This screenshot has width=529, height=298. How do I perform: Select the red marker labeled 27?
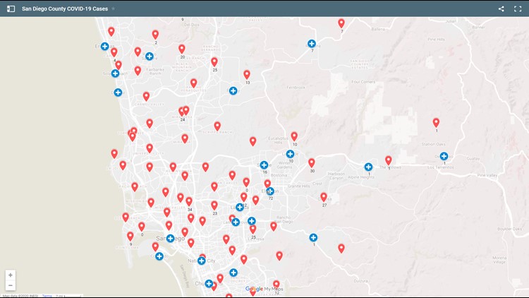point(324,197)
